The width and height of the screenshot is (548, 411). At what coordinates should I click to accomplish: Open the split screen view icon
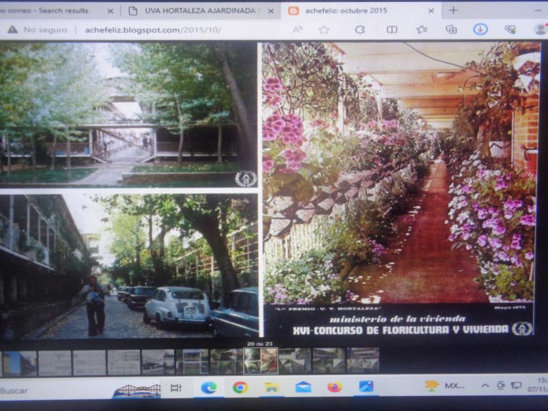click(392, 29)
